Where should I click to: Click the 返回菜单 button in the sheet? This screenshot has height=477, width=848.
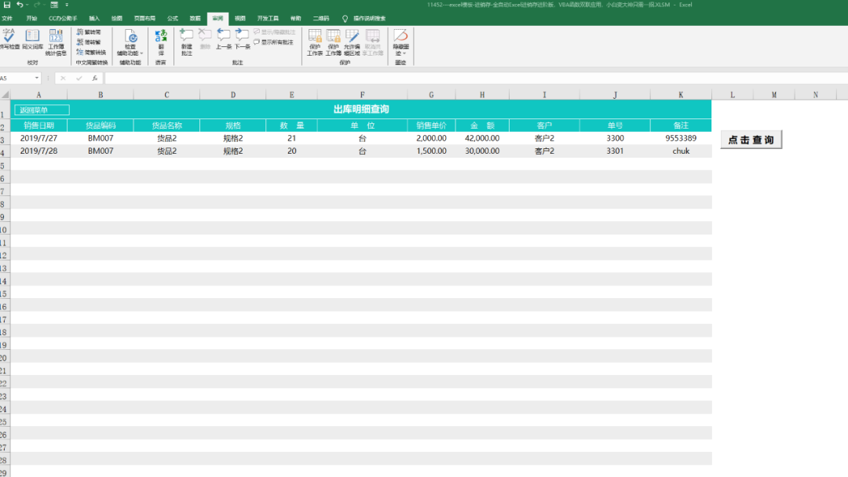(x=42, y=110)
